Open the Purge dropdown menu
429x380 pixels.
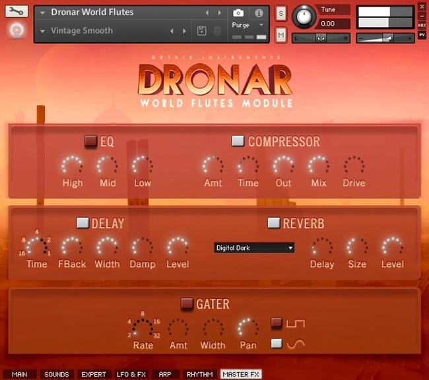pyautogui.click(x=248, y=25)
